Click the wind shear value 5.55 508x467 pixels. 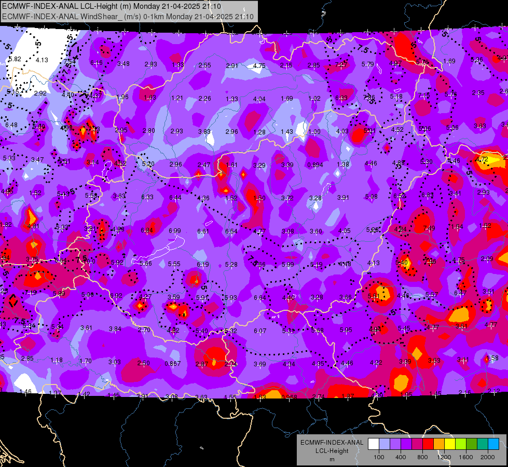pos(174,264)
